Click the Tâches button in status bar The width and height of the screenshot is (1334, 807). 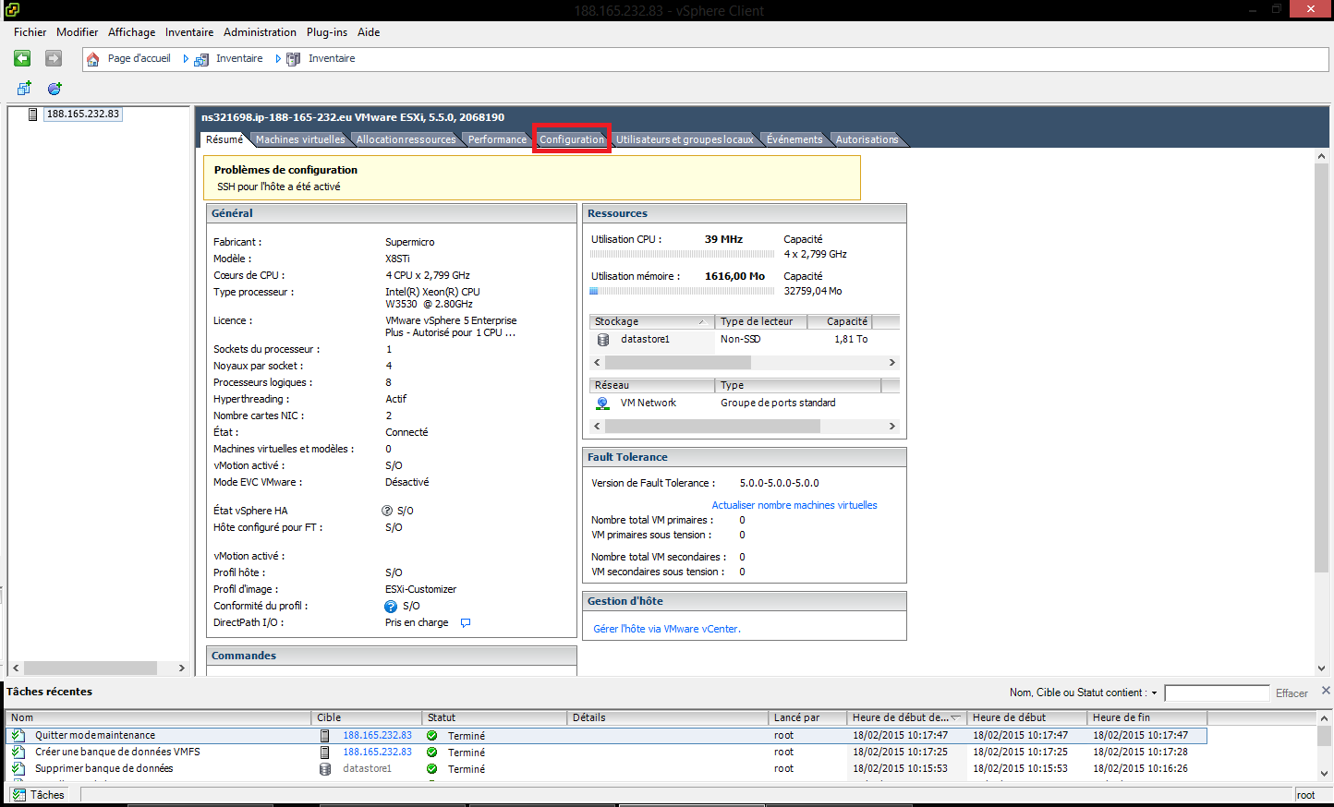coord(39,794)
